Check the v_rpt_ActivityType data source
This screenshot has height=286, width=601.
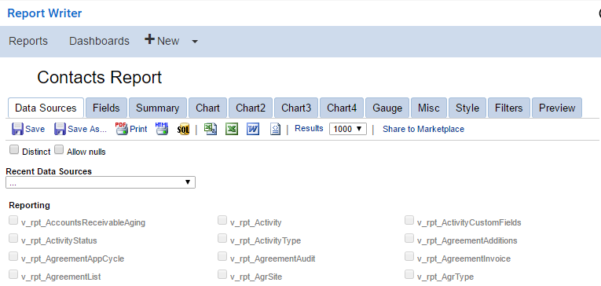(222, 238)
